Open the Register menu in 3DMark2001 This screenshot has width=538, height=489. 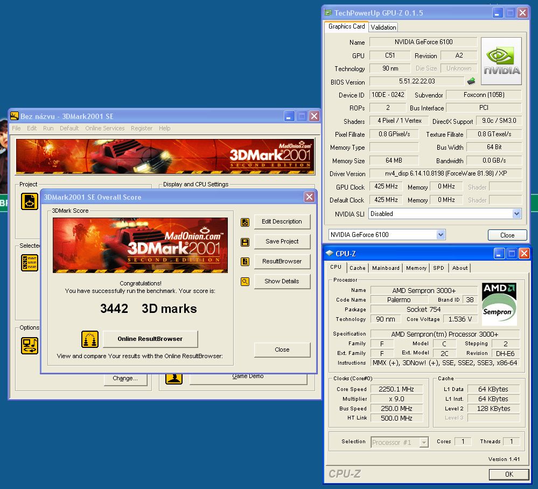(x=142, y=128)
